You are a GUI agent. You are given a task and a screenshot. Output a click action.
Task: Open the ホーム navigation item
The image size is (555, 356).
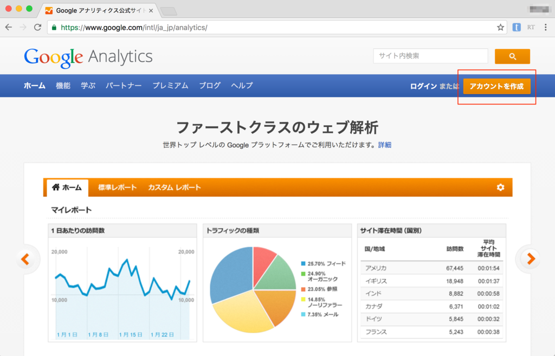(x=34, y=86)
